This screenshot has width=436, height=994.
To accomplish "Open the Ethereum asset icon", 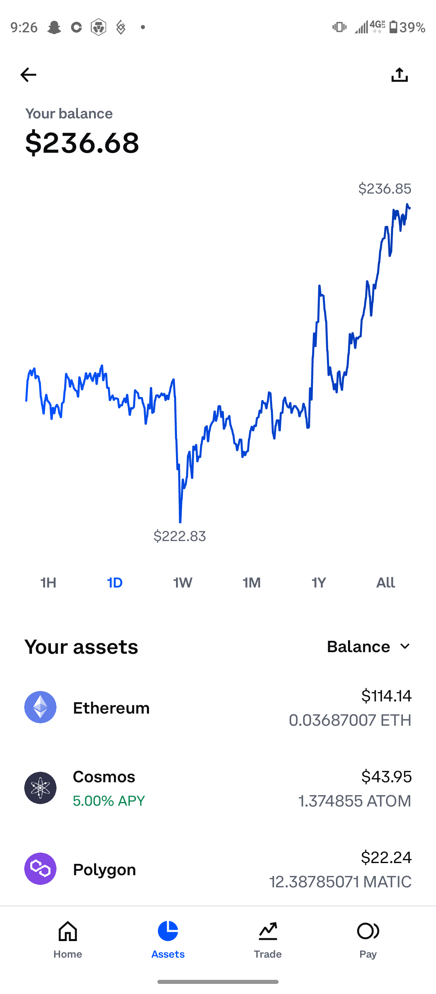I will (x=40, y=707).
